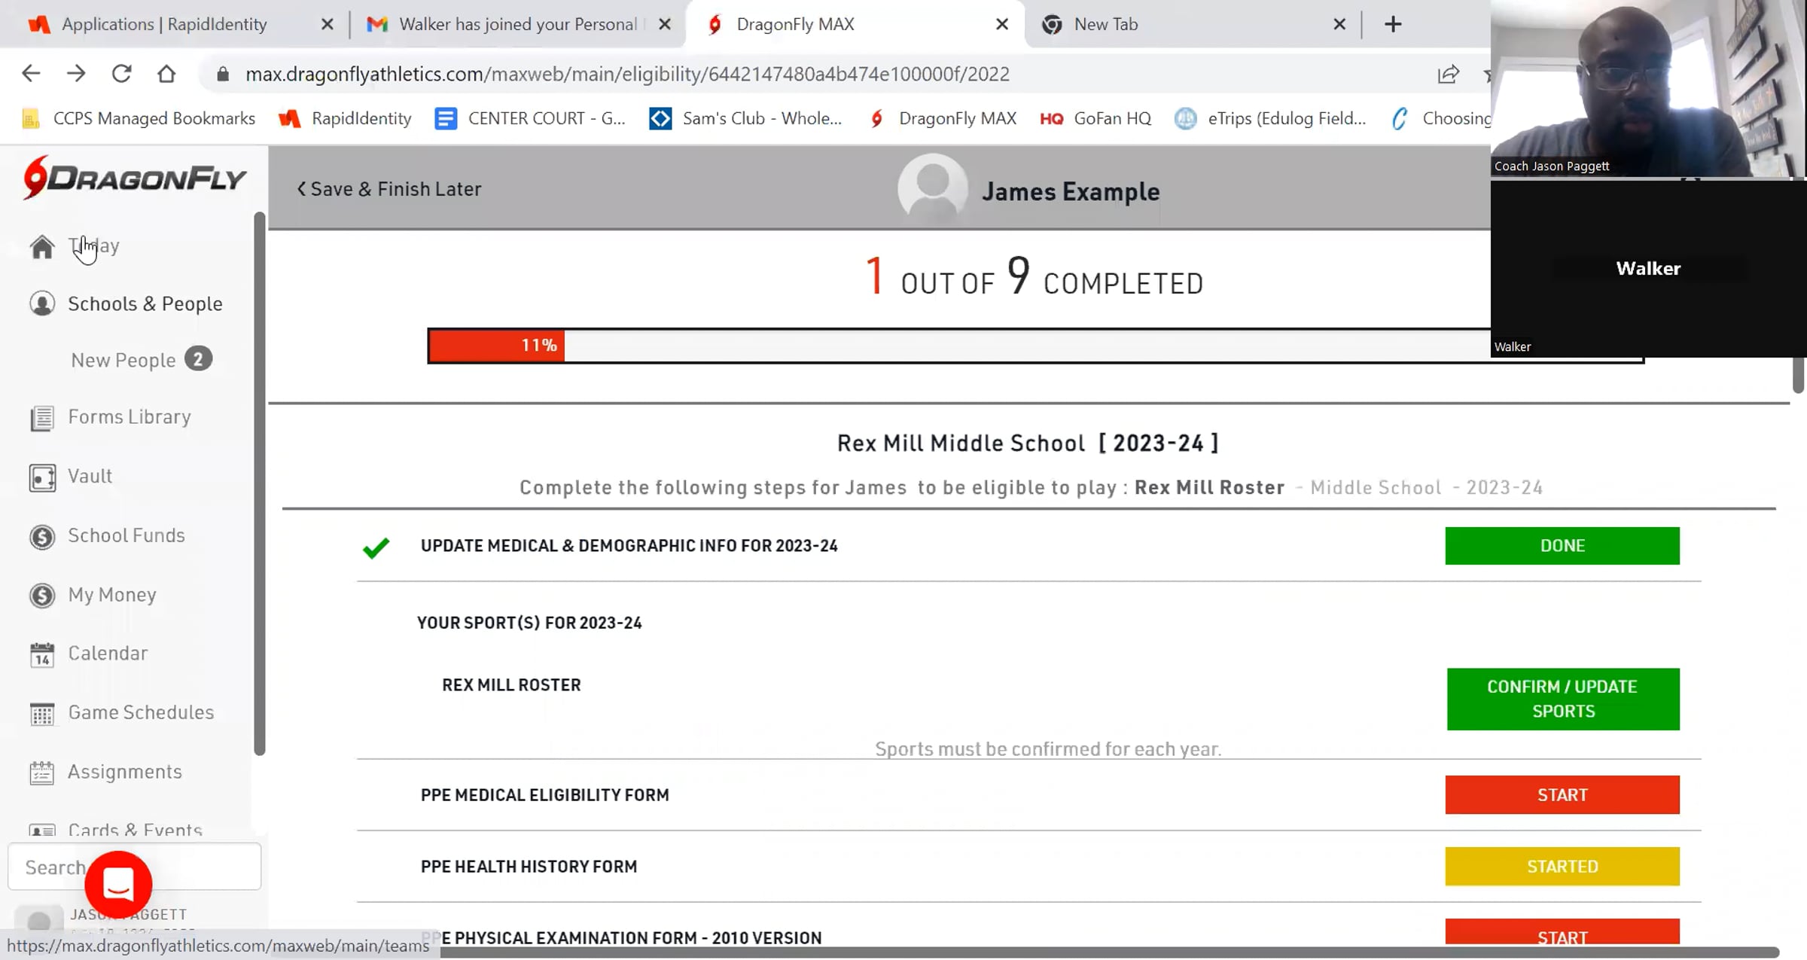Image resolution: width=1807 pixels, height=960 pixels.
Task: Click the Schools & People person icon
Action: pyautogui.click(x=42, y=303)
